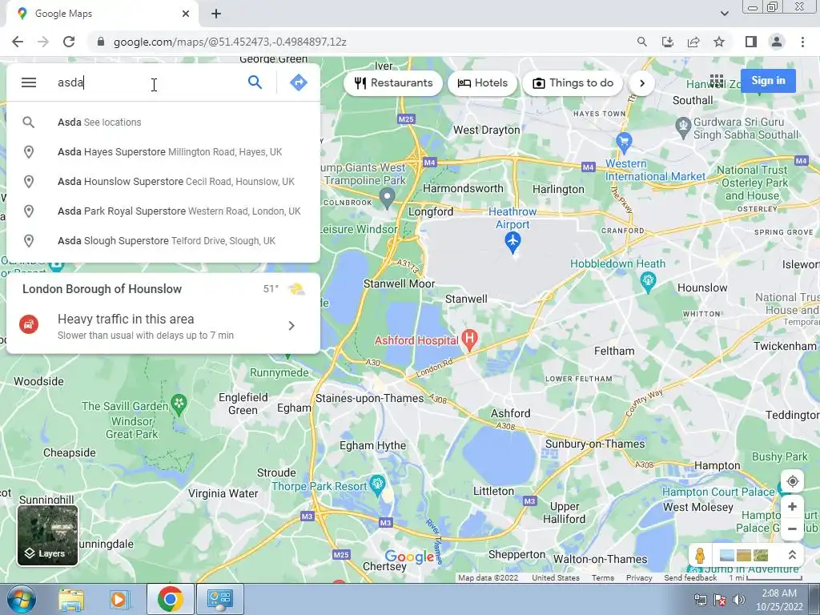Open the tab search dropdown arrow

tap(724, 14)
